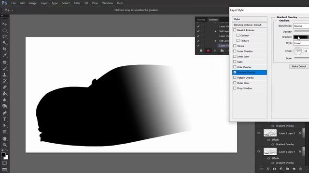Screen dimensions: 309x173
Task: Hide Layer 1 copy 5 with eye icon
Action: coord(259,133)
